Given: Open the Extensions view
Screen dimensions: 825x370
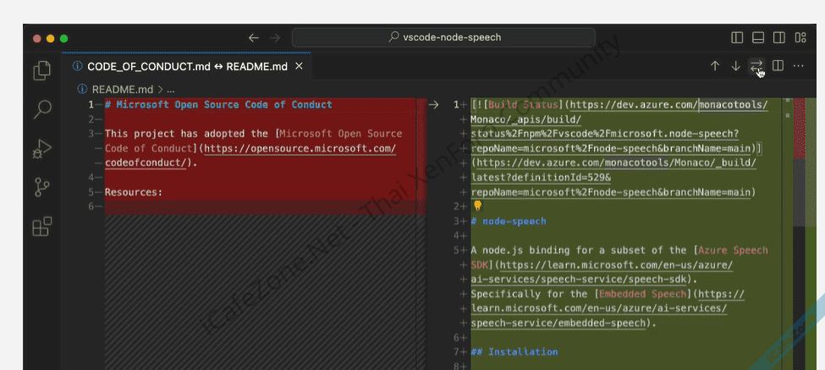Looking at the screenshot, I should (x=41, y=226).
